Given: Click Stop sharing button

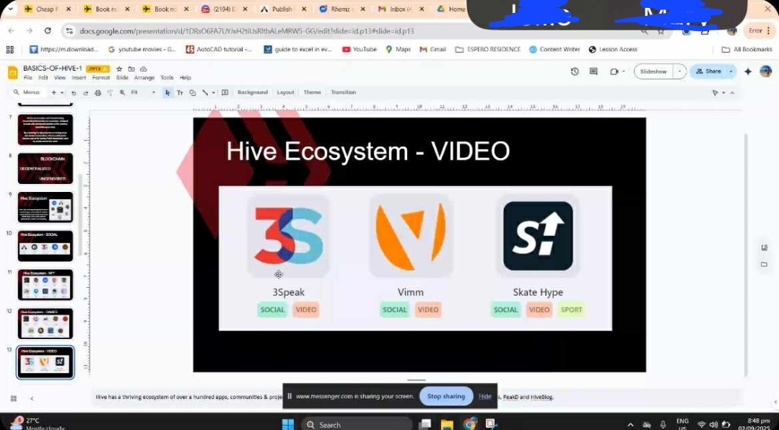Looking at the screenshot, I should pos(446,396).
